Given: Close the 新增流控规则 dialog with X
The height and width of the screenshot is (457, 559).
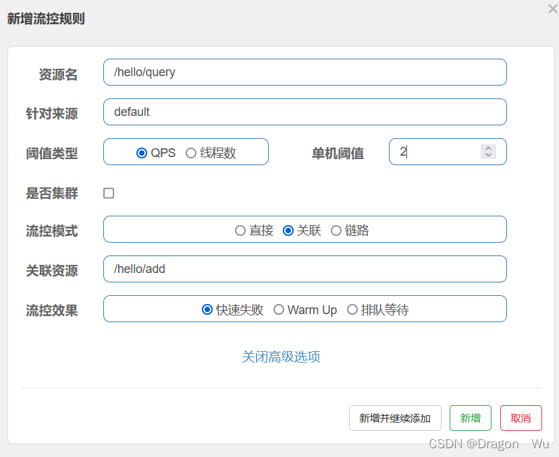Looking at the screenshot, I should (552, 9).
